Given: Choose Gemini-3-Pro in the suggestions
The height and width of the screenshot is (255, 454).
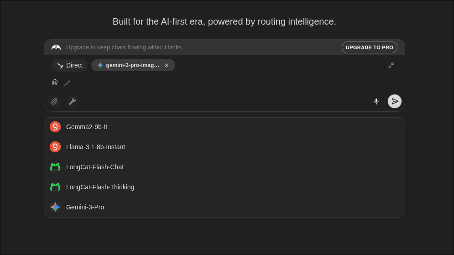Looking at the screenshot, I should pyautogui.click(x=85, y=207).
